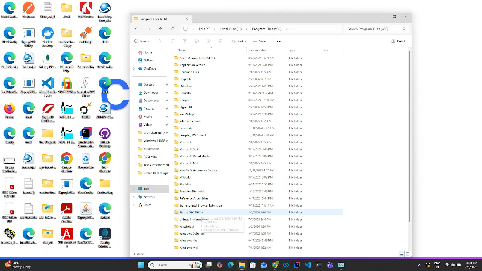Open the See more (three dots) menu
The image size is (482, 271).
click(279, 41)
